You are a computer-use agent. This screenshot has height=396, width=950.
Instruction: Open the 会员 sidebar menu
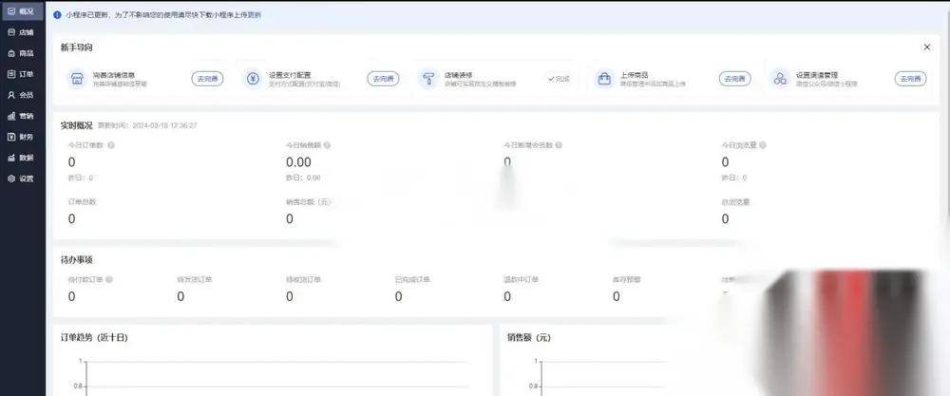22,95
